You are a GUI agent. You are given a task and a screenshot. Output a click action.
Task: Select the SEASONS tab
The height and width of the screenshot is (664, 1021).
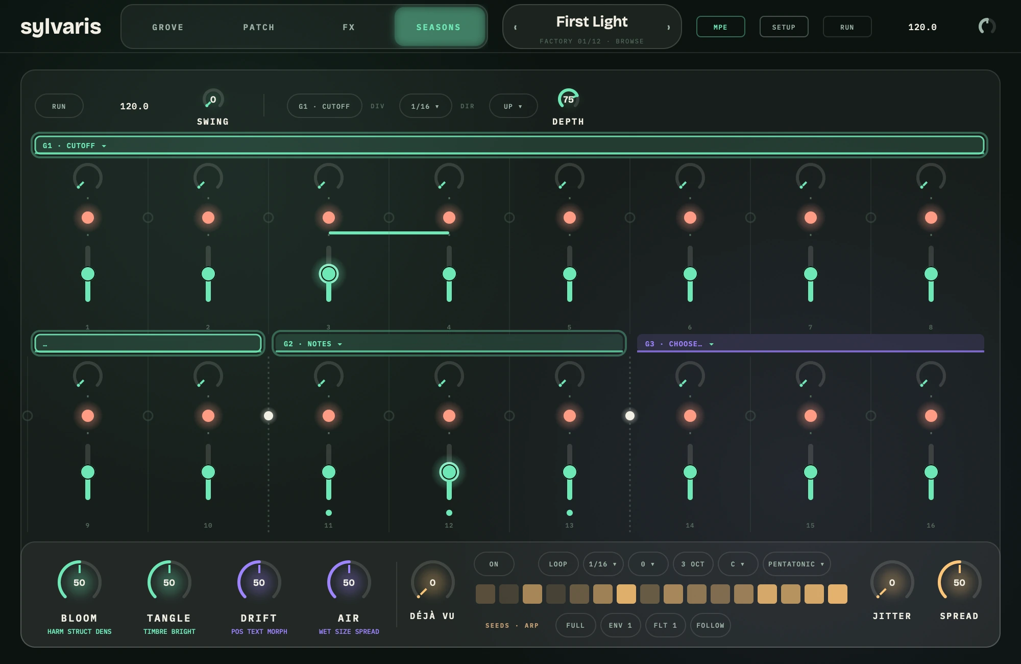click(x=439, y=27)
